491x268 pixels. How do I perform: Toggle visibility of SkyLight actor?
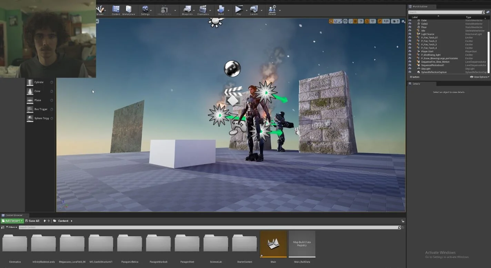click(410, 69)
